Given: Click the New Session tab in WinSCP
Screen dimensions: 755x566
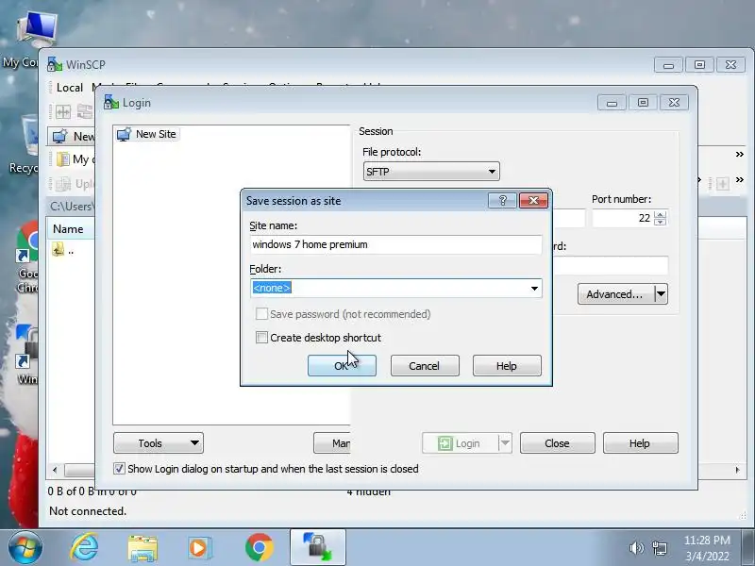Looking at the screenshot, I should tap(73, 136).
